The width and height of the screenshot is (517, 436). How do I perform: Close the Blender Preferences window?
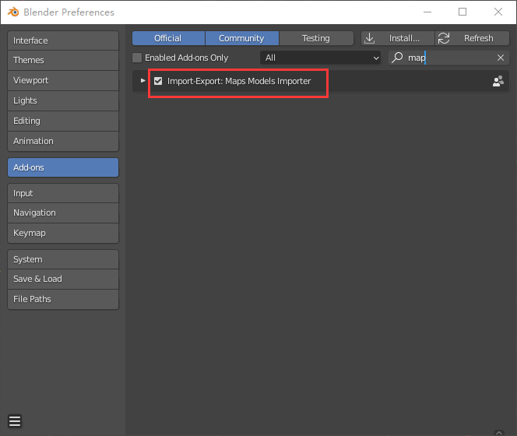tap(498, 12)
